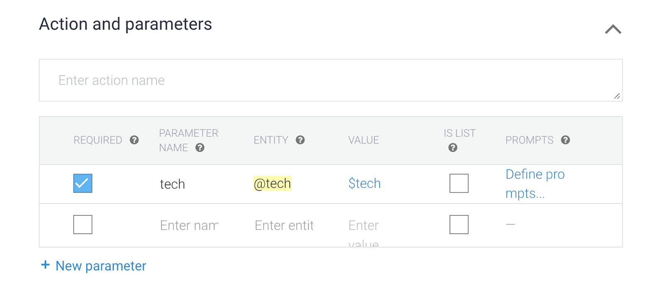Click the help icon next to ENTITY
The image size is (664, 304).
point(300,140)
